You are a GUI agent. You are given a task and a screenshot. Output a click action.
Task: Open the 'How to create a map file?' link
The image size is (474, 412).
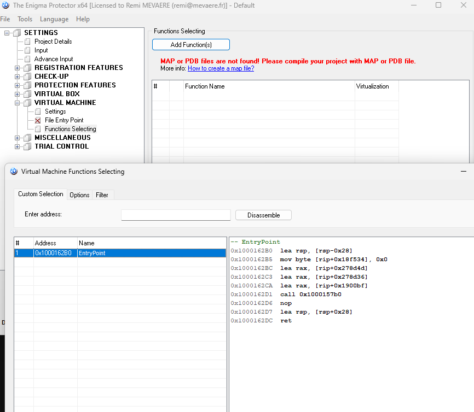coord(221,68)
